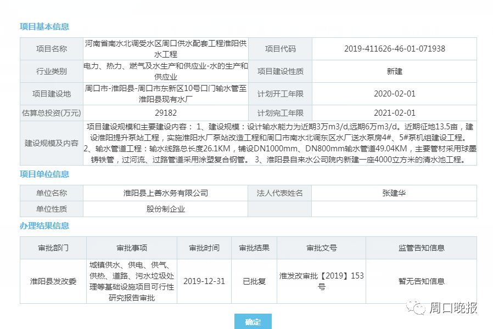This screenshot has width=493, height=329.
Task: Click the 建设规模及内容 description text
Action: coord(280,143)
